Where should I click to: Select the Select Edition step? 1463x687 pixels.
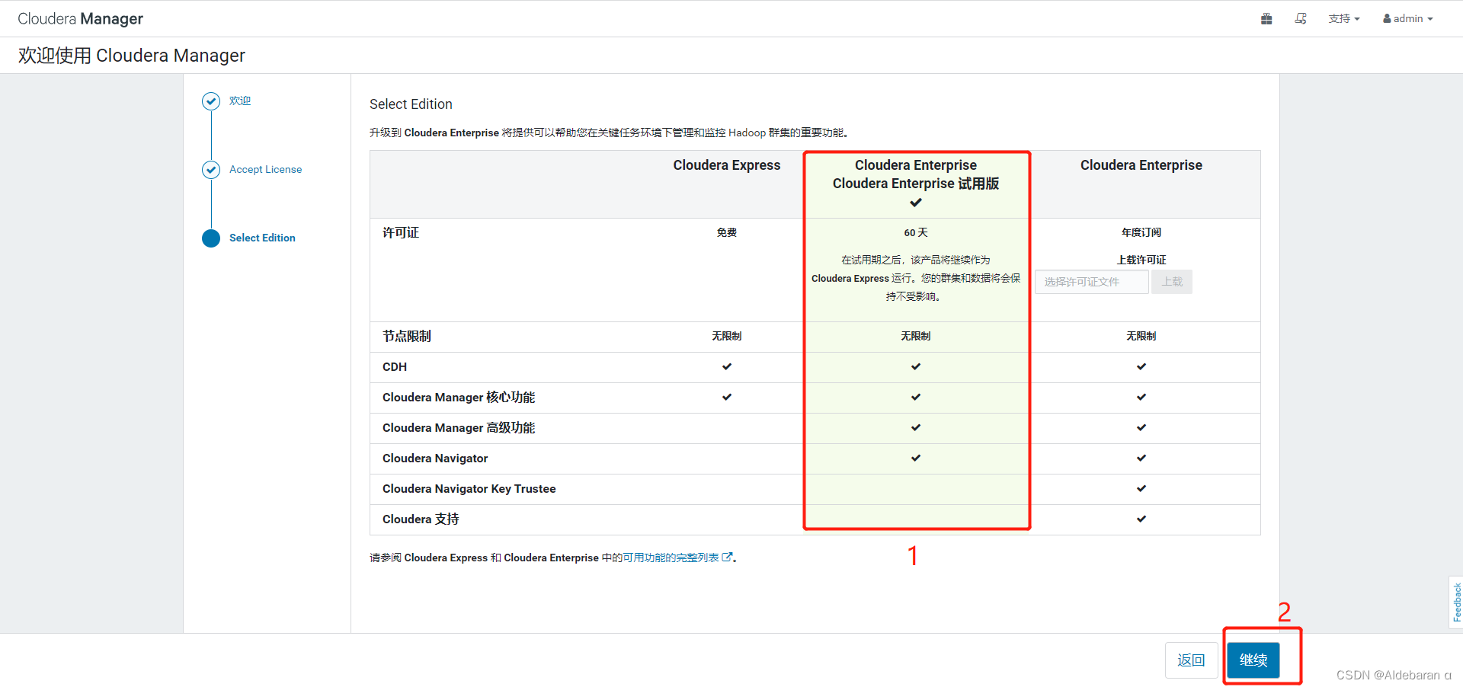point(262,238)
